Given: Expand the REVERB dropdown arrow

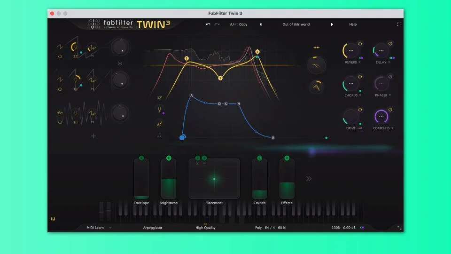Looking at the screenshot, I should point(359,62).
